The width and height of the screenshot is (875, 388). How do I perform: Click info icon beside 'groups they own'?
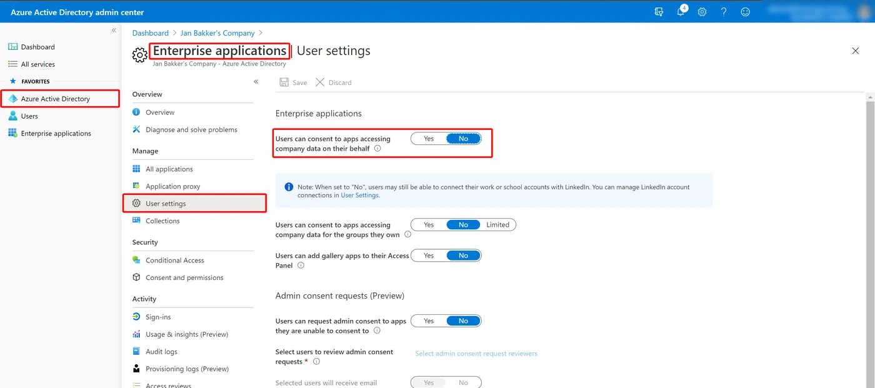[x=407, y=235]
